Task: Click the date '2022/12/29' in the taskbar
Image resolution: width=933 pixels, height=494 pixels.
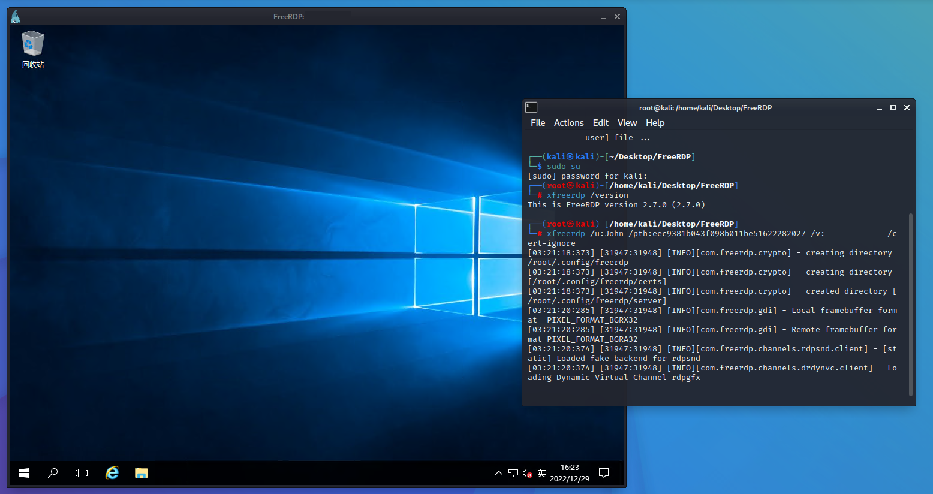Action: pyautogui.click(x=570, y=478)
